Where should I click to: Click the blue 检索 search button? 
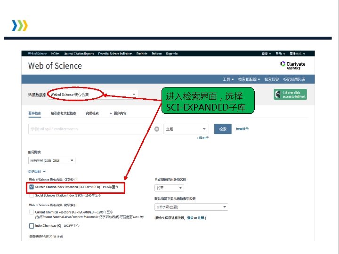point(223,129)
